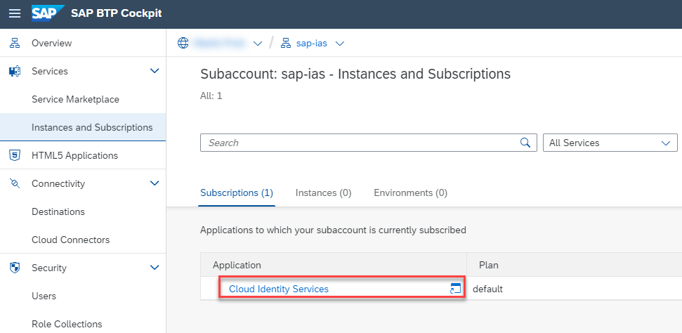Screen dimensions: 682x333
Task: Click the search magnifier icon
Action: [x=525, y=143]
